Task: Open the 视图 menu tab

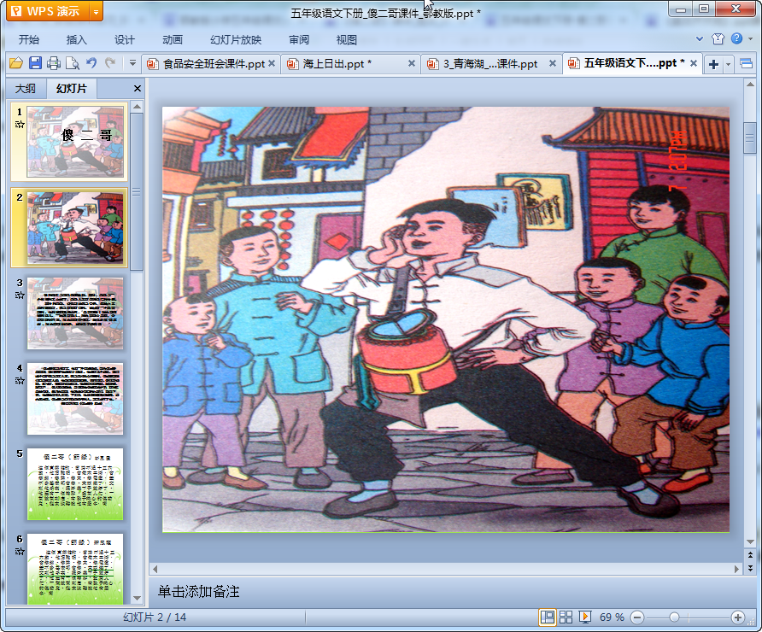Action: click(347, 40)
